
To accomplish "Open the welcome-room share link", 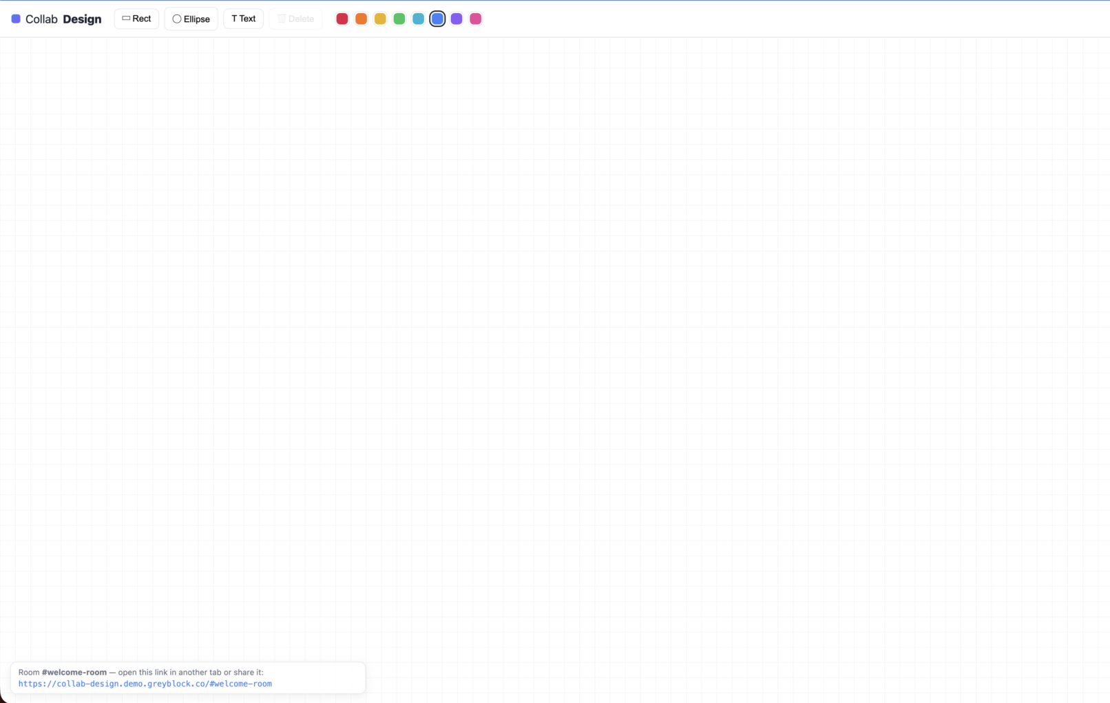I will [x=145, y=684].
